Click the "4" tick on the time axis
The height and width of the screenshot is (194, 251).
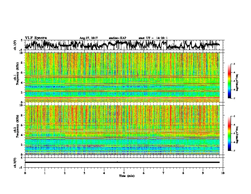pyautogui.click(x=104, y=173)
